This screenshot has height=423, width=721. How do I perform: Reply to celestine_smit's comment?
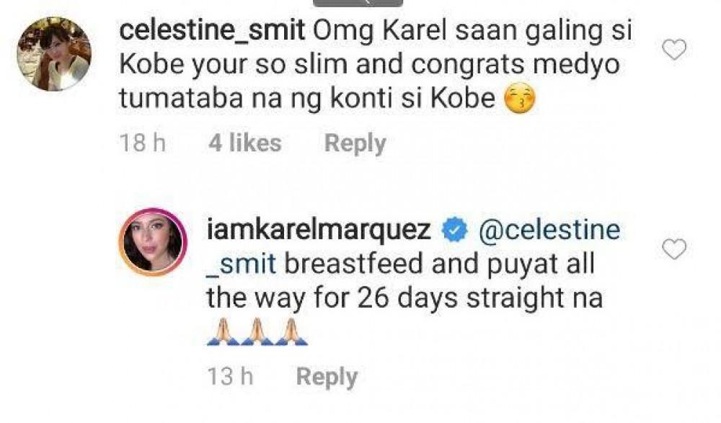[x=355, y=143]
